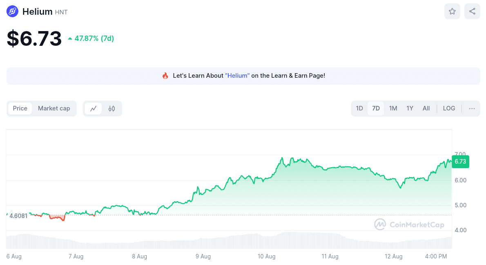486x265 pixels.
Task: Open the share options icon
Action: 472,11
